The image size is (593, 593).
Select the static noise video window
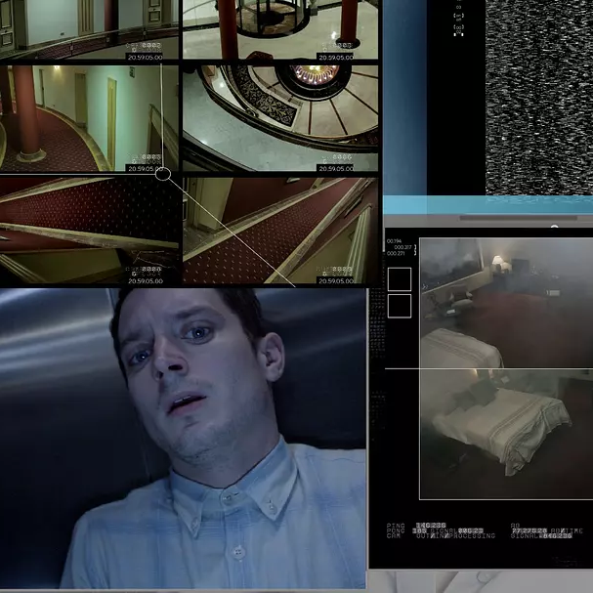pos(539,97)
